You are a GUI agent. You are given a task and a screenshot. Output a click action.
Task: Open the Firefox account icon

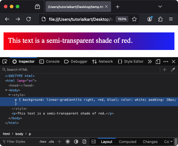(150, 19)
